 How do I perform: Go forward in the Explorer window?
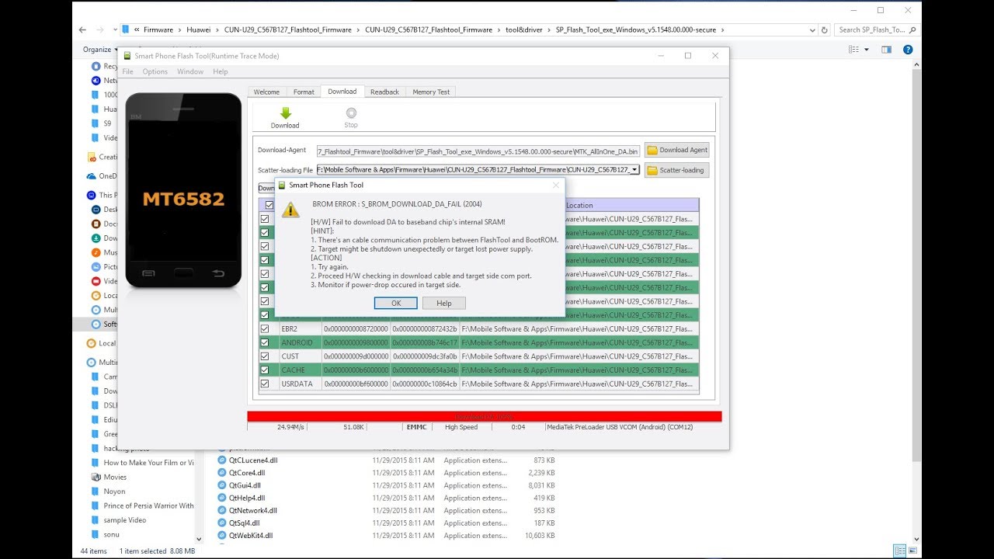point(103,30)
